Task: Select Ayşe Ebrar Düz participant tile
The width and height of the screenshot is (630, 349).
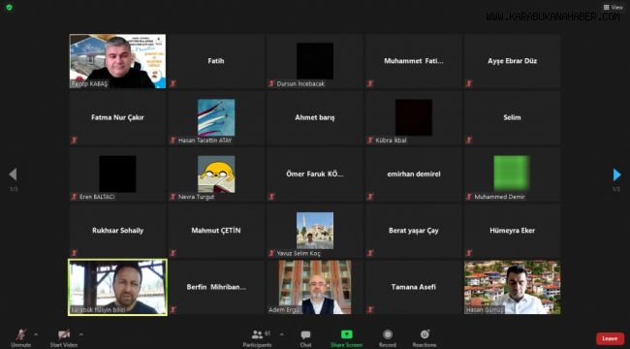Action: (513, 61)
